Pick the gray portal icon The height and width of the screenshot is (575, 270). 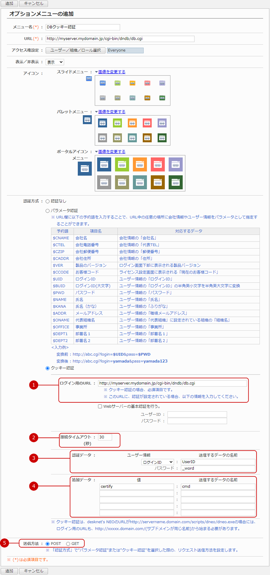tap(104, 182)
